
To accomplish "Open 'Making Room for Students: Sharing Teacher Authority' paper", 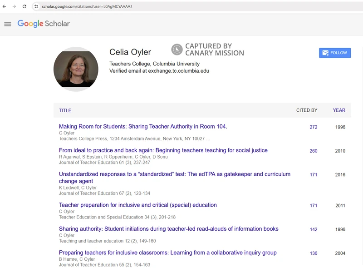I will tap(143, 127).
